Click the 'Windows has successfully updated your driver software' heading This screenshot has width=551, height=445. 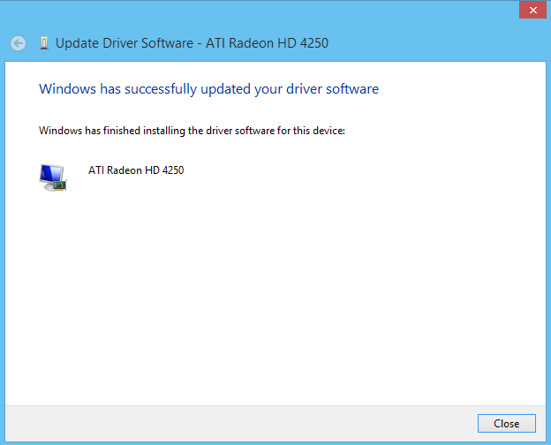tap(208, 89)
